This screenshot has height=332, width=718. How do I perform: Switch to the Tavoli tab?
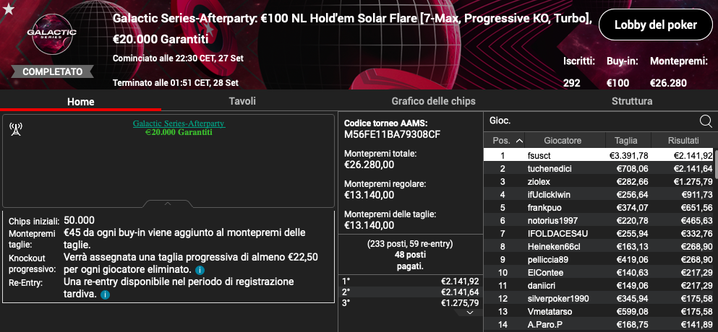pyautogui.click(x=242, y=102)
